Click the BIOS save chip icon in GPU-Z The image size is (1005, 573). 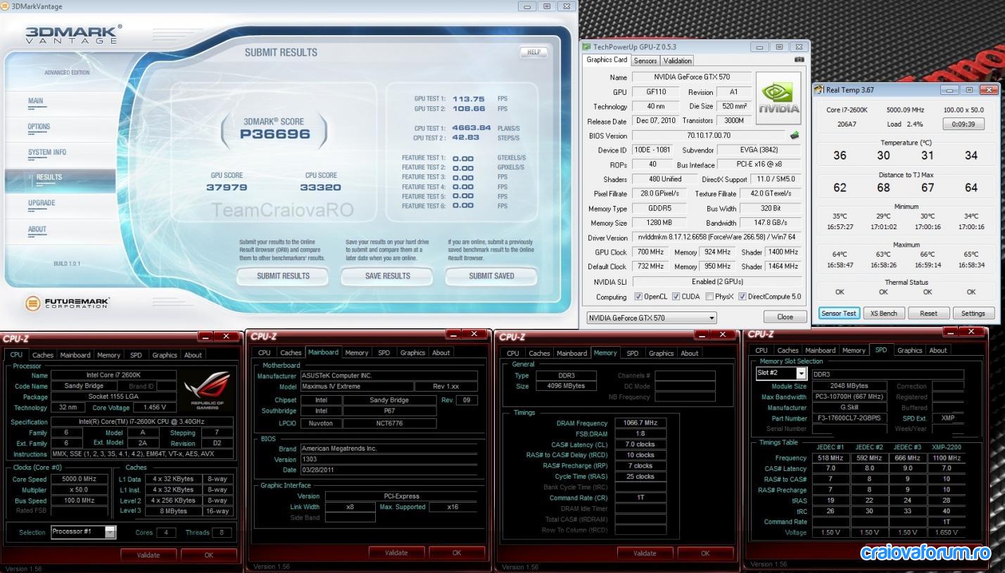pyautogui.click(x=795, y=136)
